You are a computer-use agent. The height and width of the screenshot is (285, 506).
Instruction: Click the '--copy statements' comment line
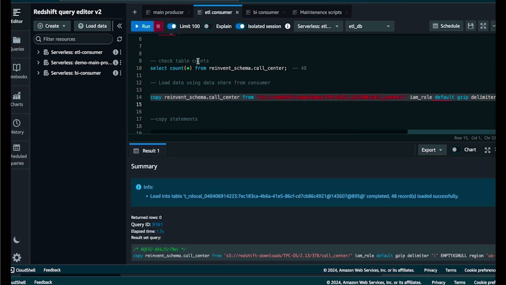(x=174, y=119)
